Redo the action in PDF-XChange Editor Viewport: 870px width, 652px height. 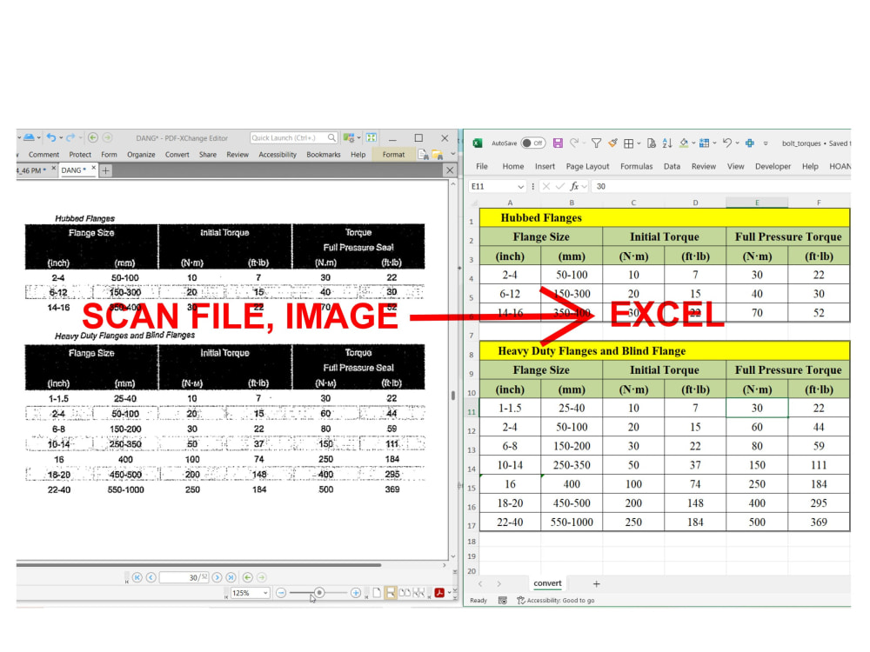click(70, 137)
